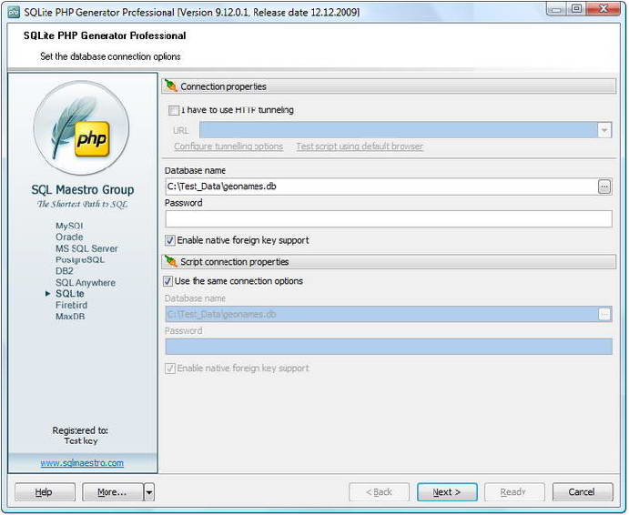Select PostgreSQL in the product list

(80, 260)
